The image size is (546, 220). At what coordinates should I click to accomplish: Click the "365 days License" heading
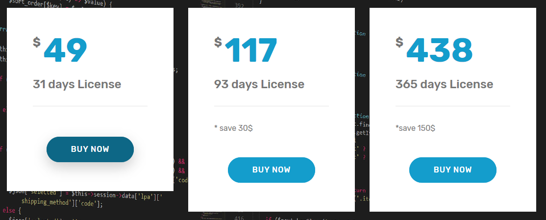(445, 84)
